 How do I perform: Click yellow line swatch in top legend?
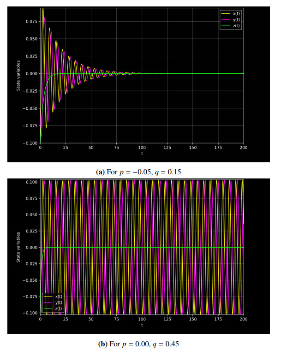224,14
